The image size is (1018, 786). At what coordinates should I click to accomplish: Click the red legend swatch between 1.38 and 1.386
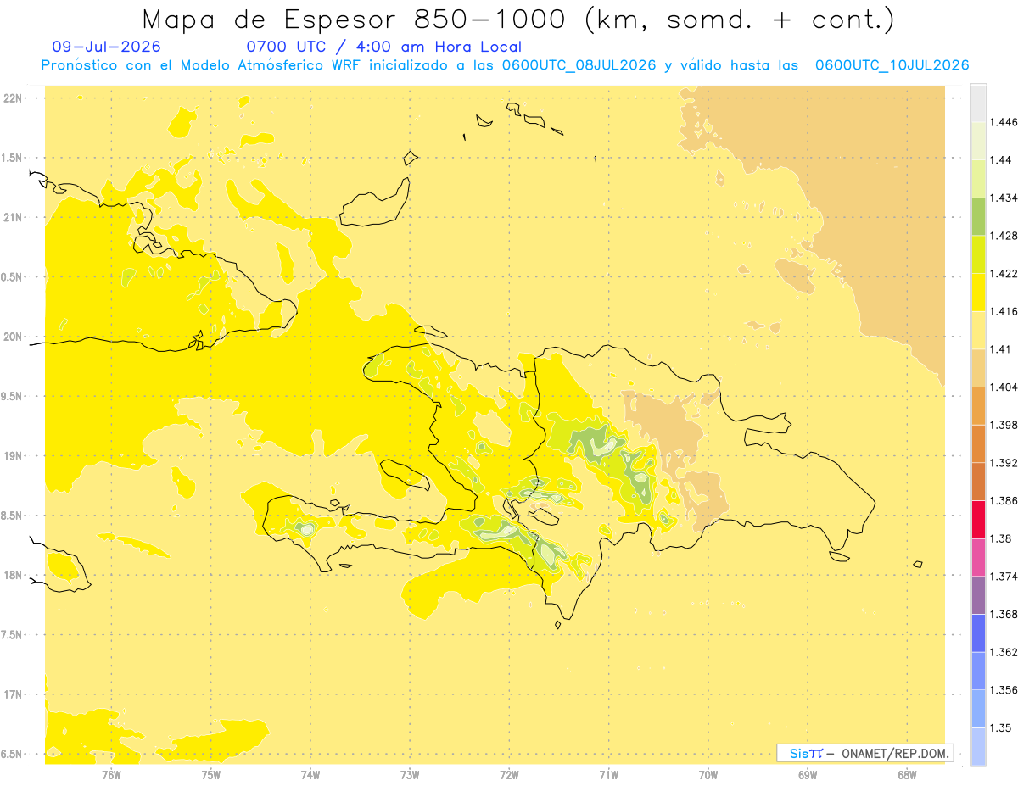[978, 520]
